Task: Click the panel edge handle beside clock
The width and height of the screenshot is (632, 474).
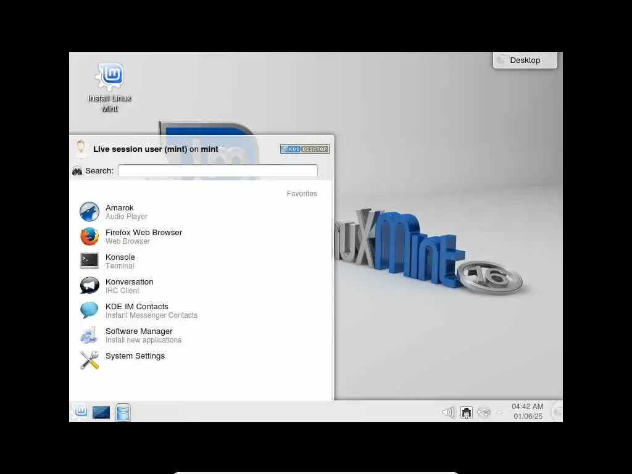Action: [557, 412]
